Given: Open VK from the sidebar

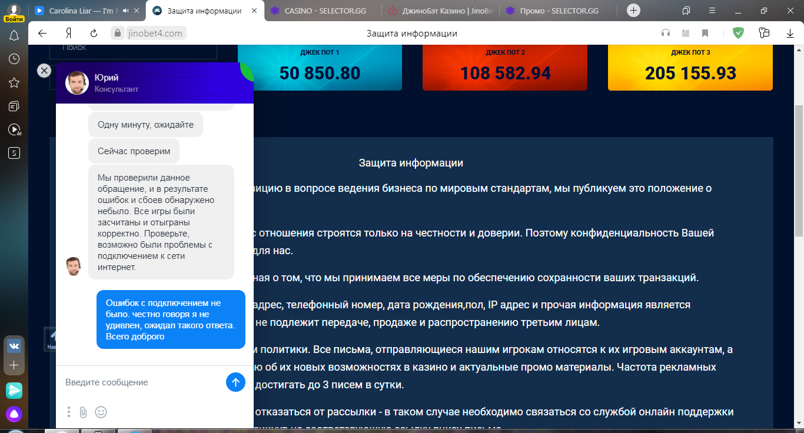Looking at the screenshot, I should 13,347.
